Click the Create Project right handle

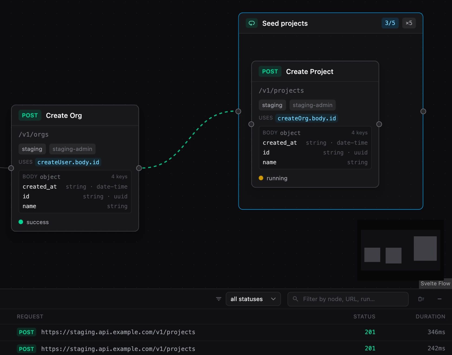379,124
